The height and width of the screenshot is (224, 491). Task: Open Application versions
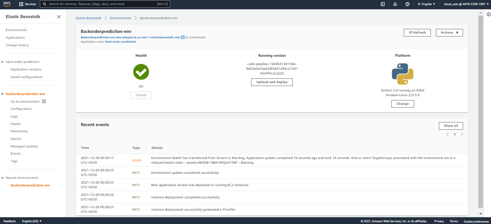click(26, 69)
